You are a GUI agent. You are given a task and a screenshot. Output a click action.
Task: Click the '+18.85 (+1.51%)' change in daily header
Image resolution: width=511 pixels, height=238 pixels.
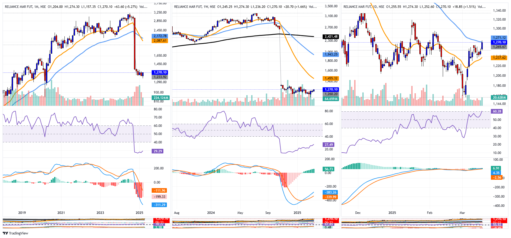(x=464, y=7)
